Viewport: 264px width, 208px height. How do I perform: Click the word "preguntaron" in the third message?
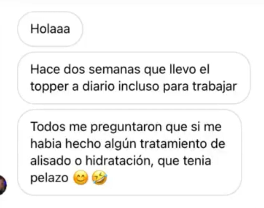click(x=126, y=127)
